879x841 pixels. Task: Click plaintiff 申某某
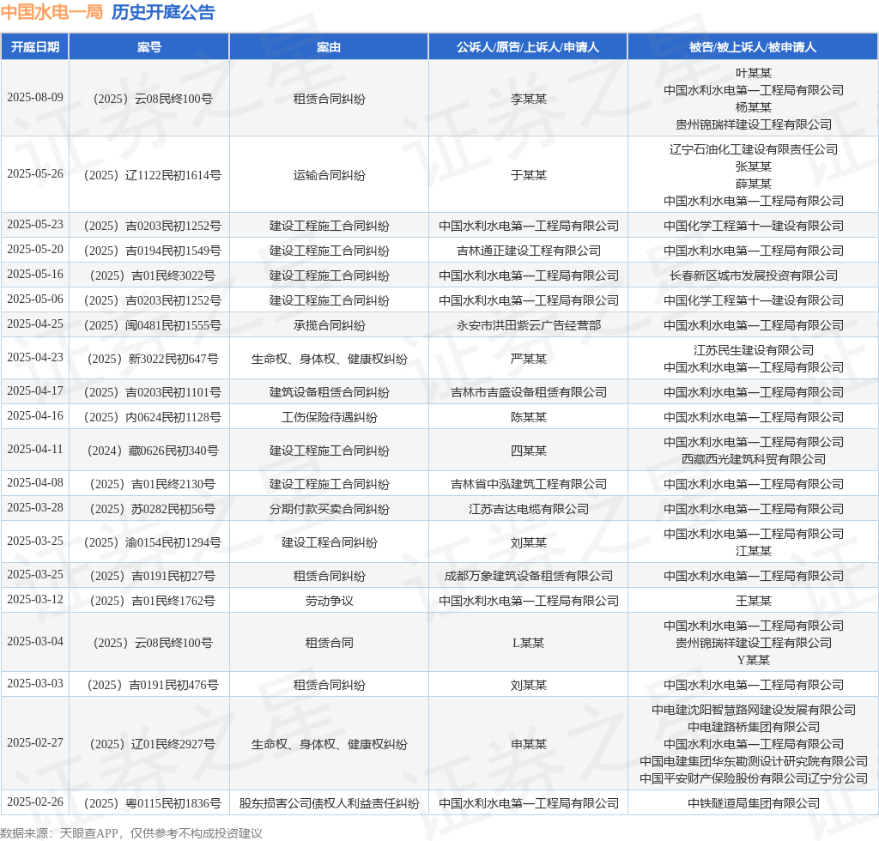[528, 744]
